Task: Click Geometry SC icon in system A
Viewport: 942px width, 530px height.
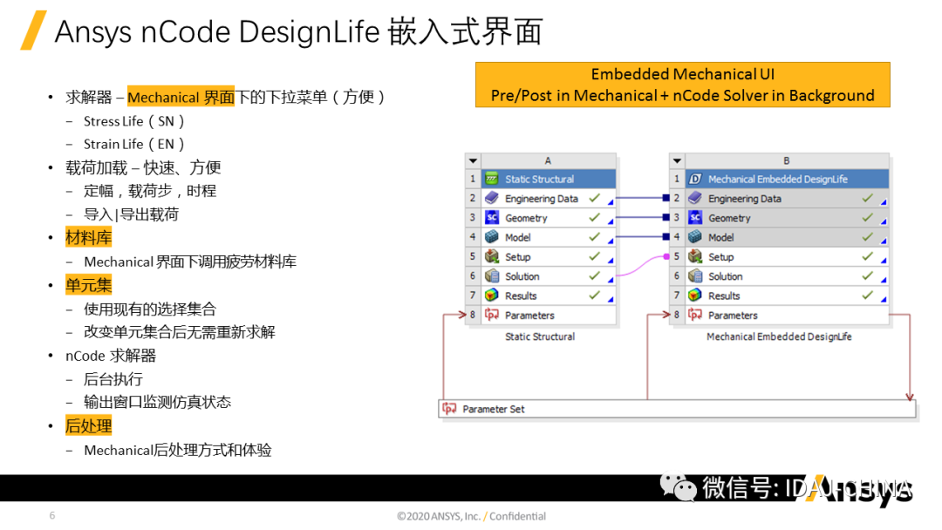Action: click(491, 218)
